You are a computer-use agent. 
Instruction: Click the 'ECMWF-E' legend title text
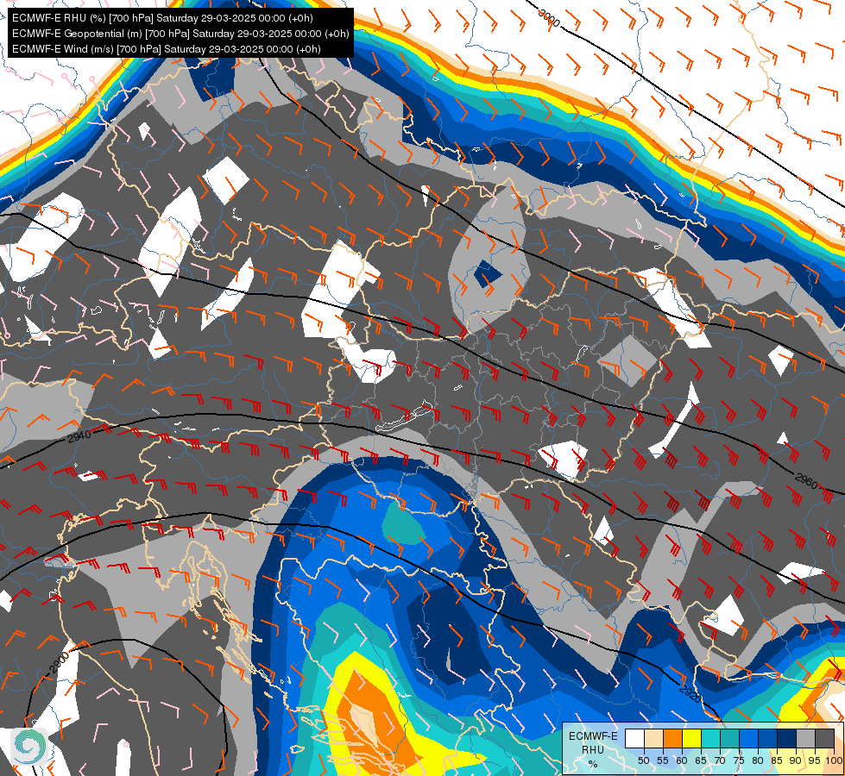click(x=593, y=736)
